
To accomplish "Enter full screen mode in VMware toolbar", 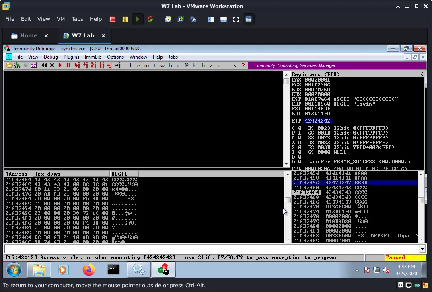I will click(x=236, y=19).
